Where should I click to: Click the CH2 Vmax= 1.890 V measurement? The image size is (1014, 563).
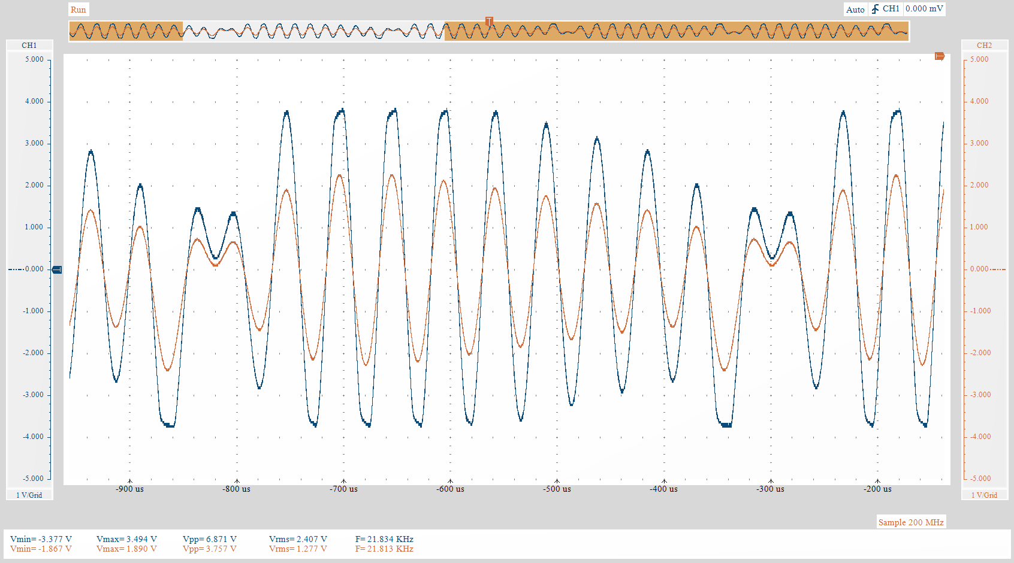(126, 549)
